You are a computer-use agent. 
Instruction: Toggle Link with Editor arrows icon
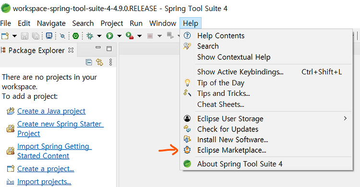pyautogui.click(x=99, y=62)
